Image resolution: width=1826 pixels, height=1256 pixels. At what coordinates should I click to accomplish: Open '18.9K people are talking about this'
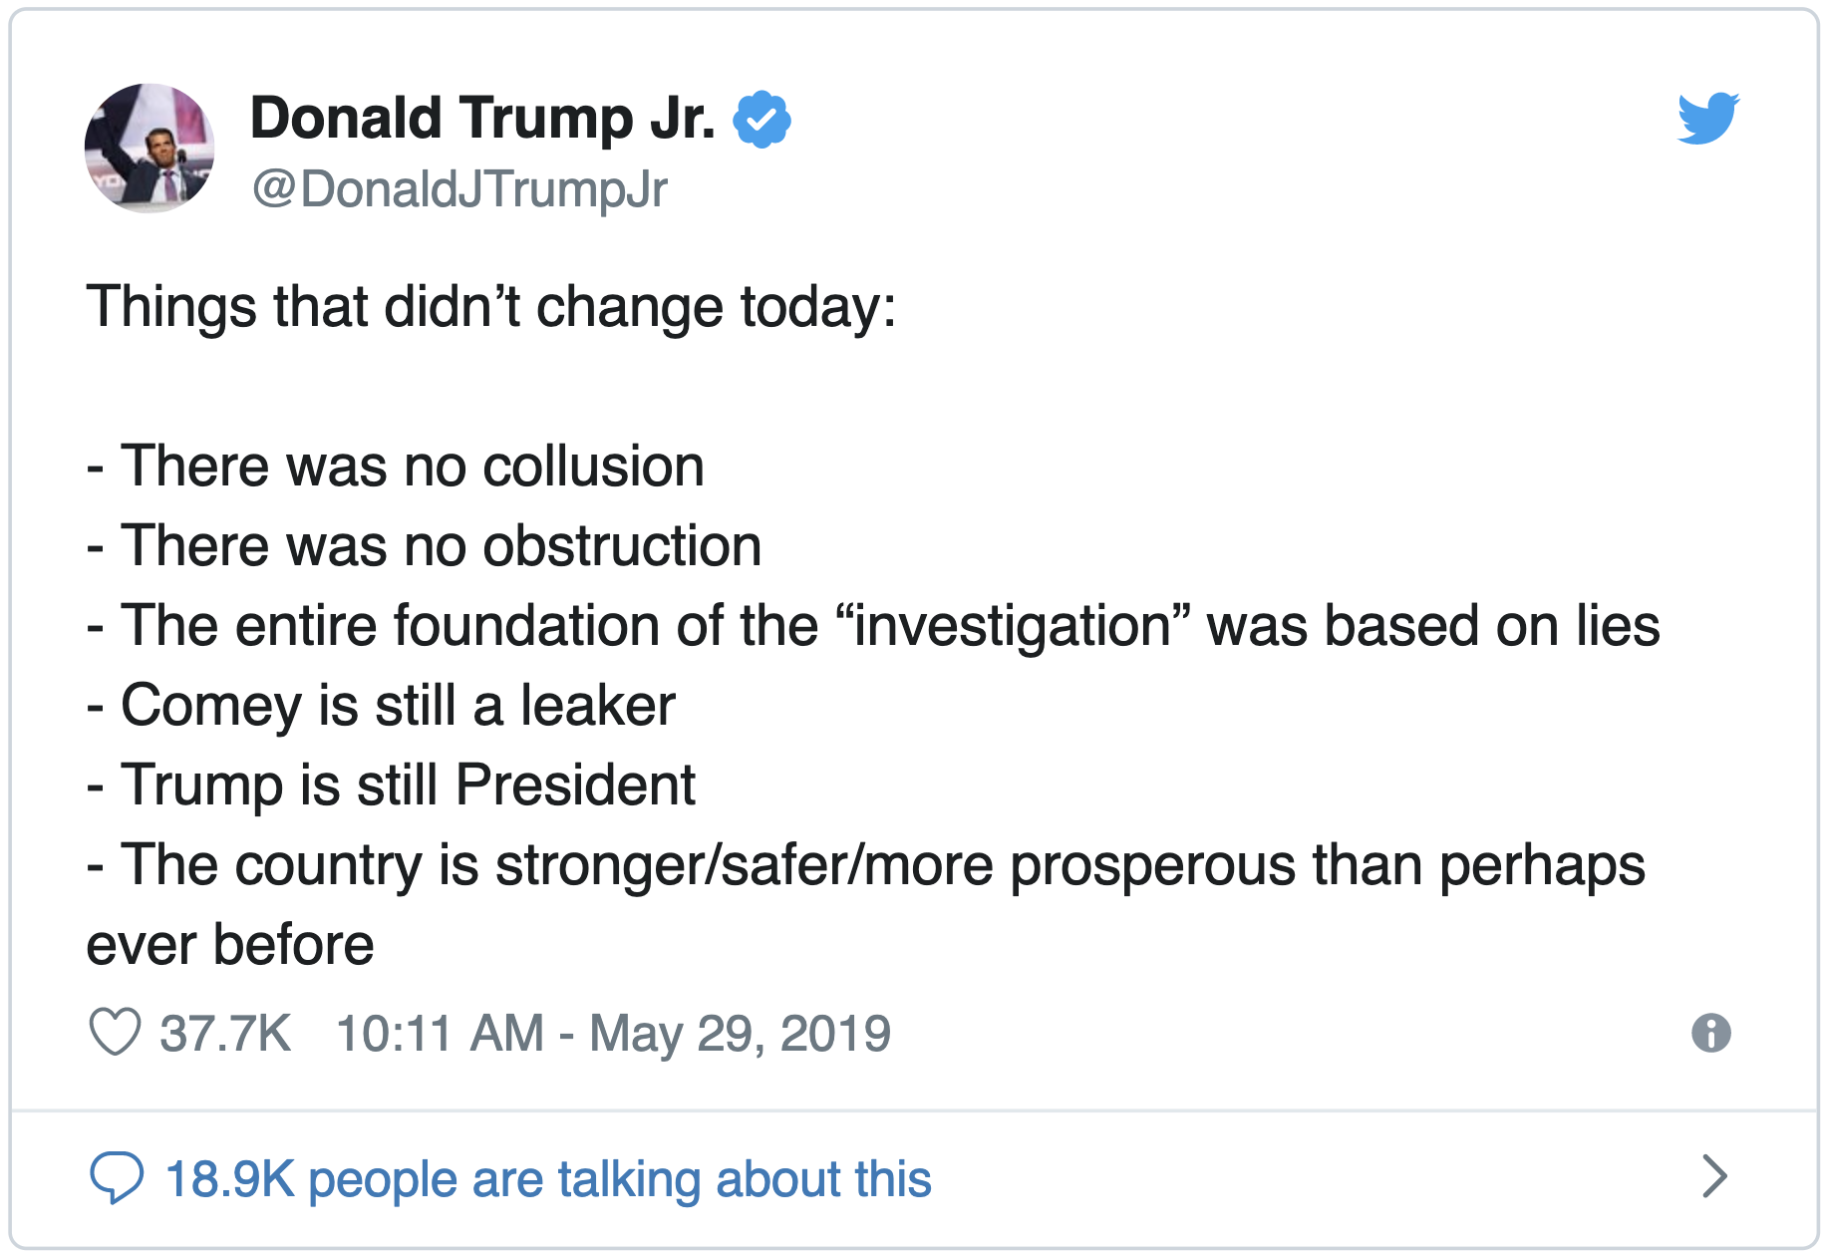[x=547, y=1178]
